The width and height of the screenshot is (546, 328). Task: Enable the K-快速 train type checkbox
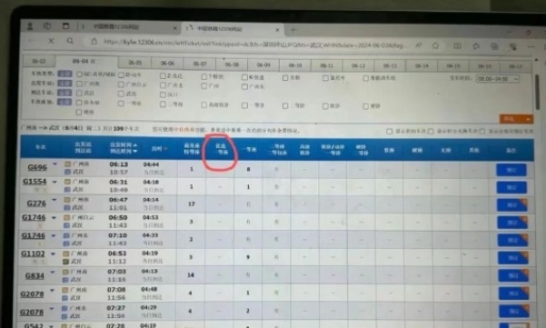pos(244,77)
